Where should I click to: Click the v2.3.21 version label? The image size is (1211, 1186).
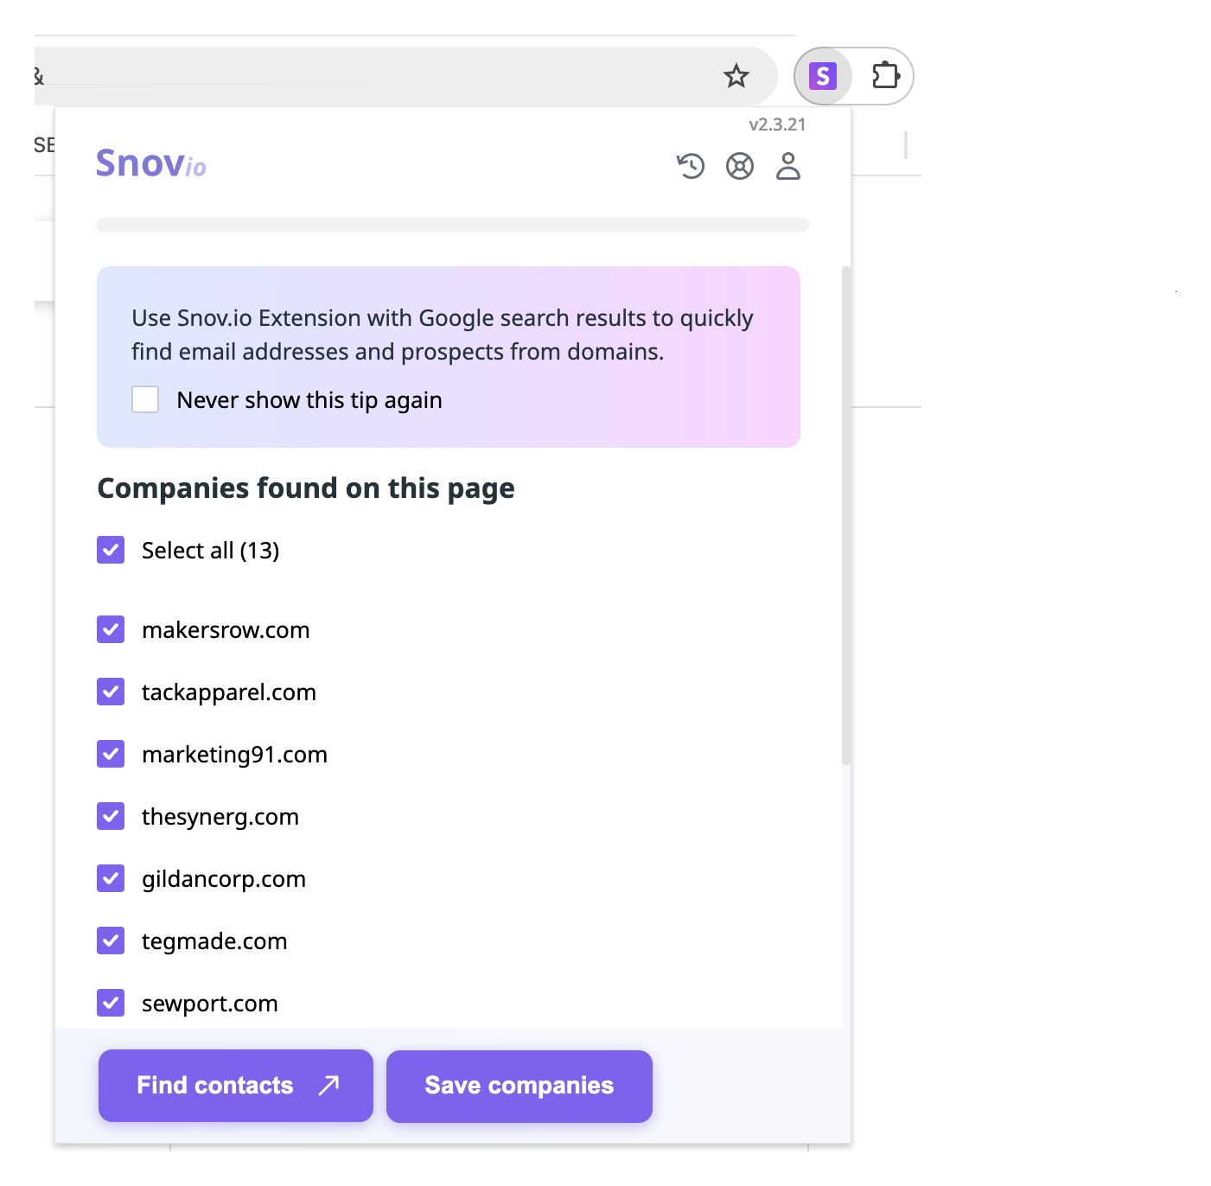[x=777, y=124]
